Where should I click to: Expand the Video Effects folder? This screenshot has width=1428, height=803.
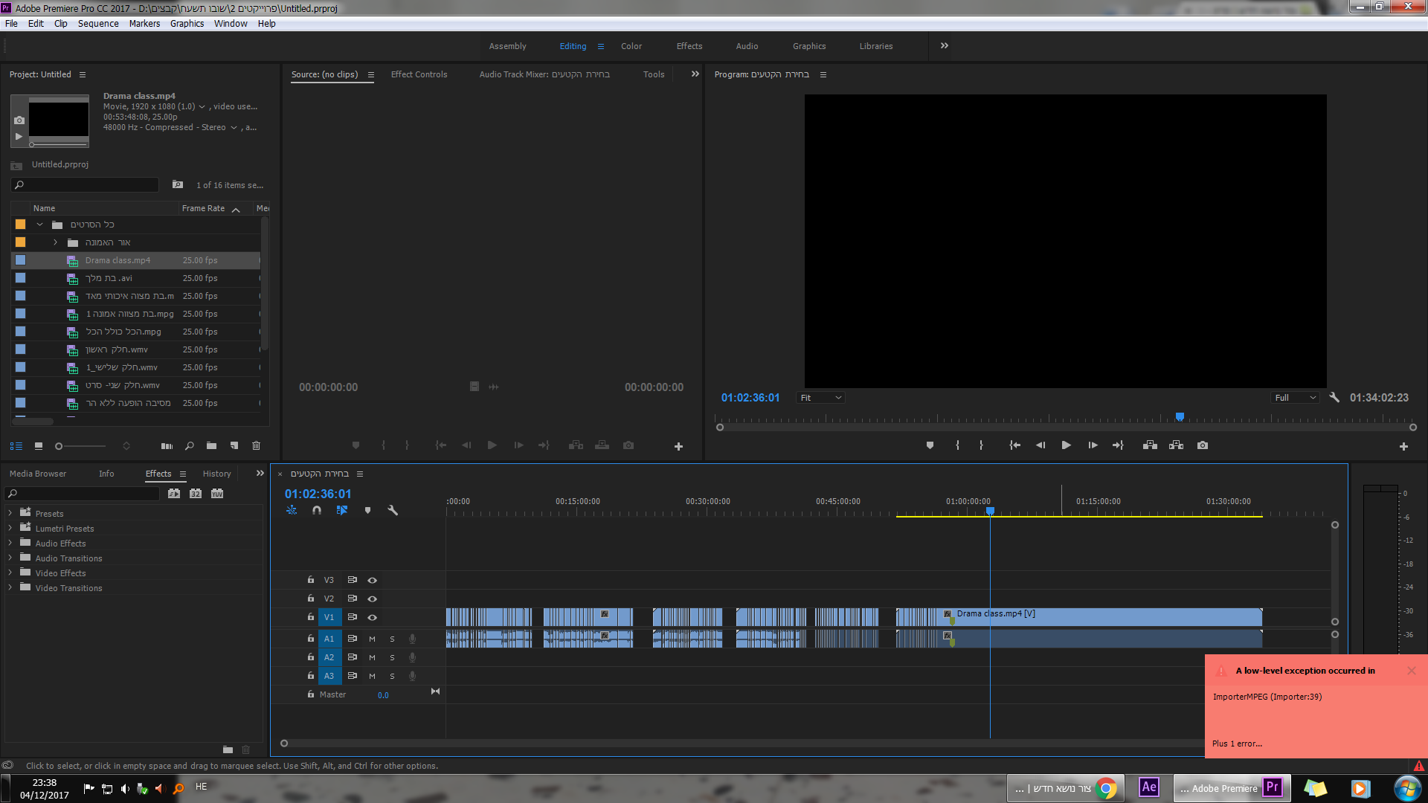coord(10,573)
